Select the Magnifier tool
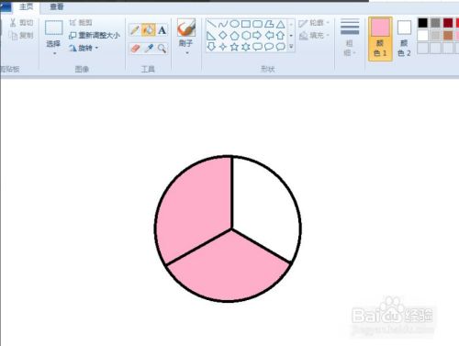The width and height of the screenshot is (459, 346). pyautogui.click(x=162, y=48)
